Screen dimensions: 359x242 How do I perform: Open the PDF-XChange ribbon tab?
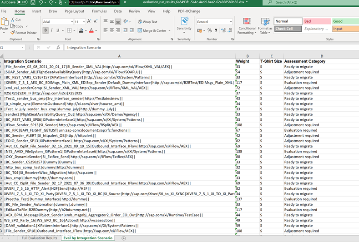189,11
